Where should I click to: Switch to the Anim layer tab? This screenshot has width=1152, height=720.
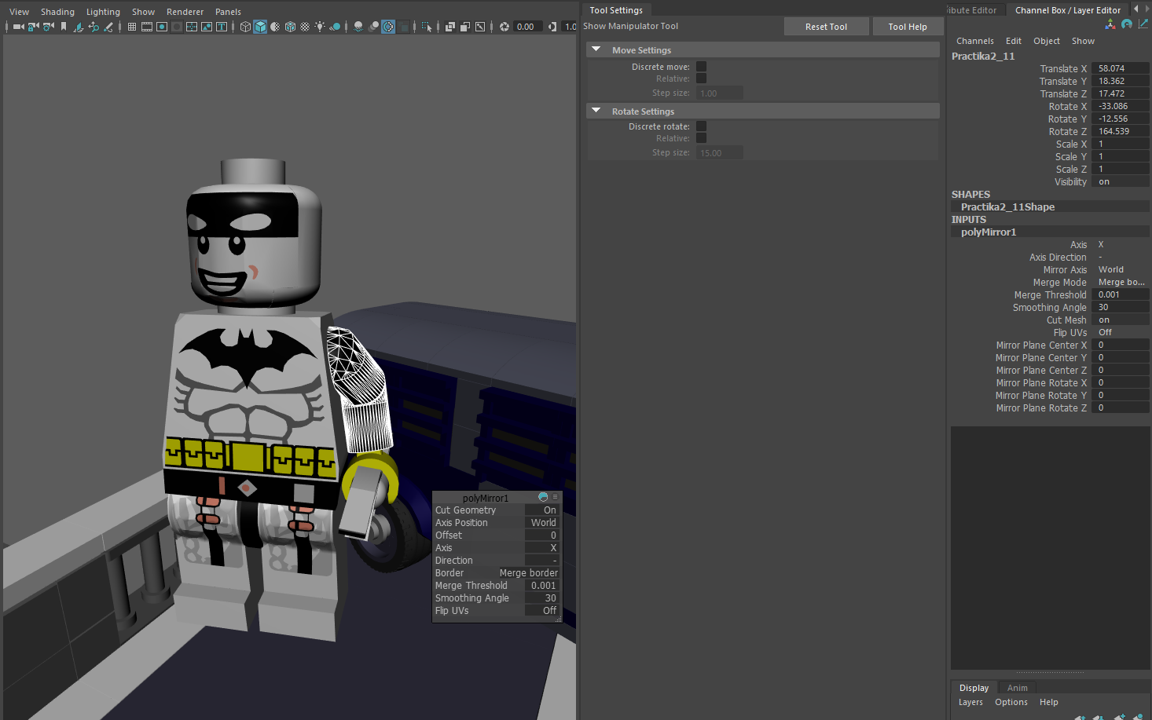1018,688
